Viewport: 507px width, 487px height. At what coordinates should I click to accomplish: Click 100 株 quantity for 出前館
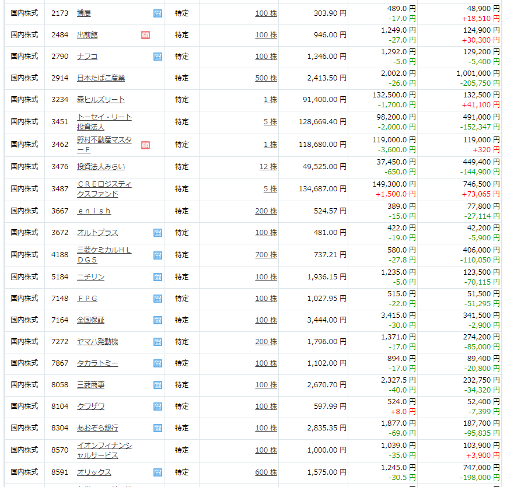pos(266,35)
